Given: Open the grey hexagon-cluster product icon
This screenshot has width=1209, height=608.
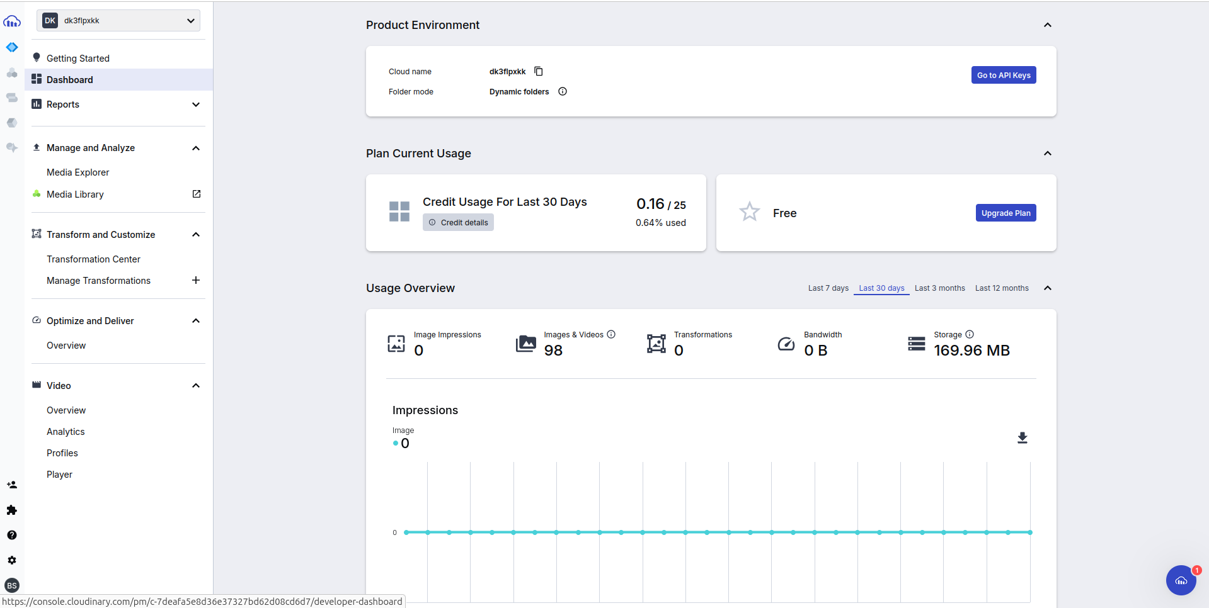Looking at the screenshot, I should (x=12, y=73).
